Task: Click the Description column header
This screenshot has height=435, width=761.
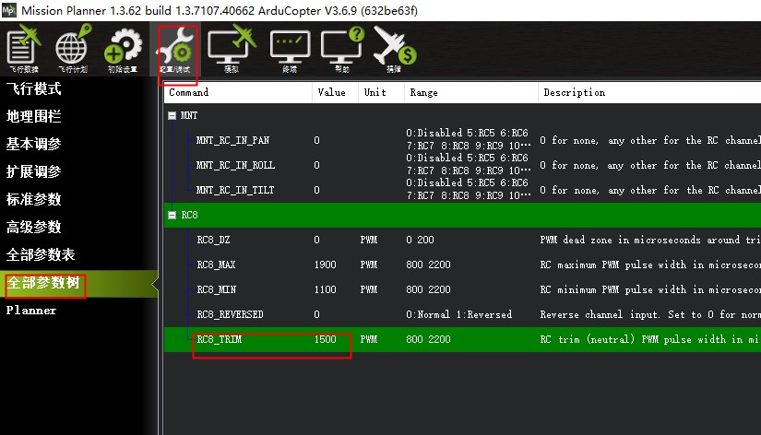Action: [649, 92]
